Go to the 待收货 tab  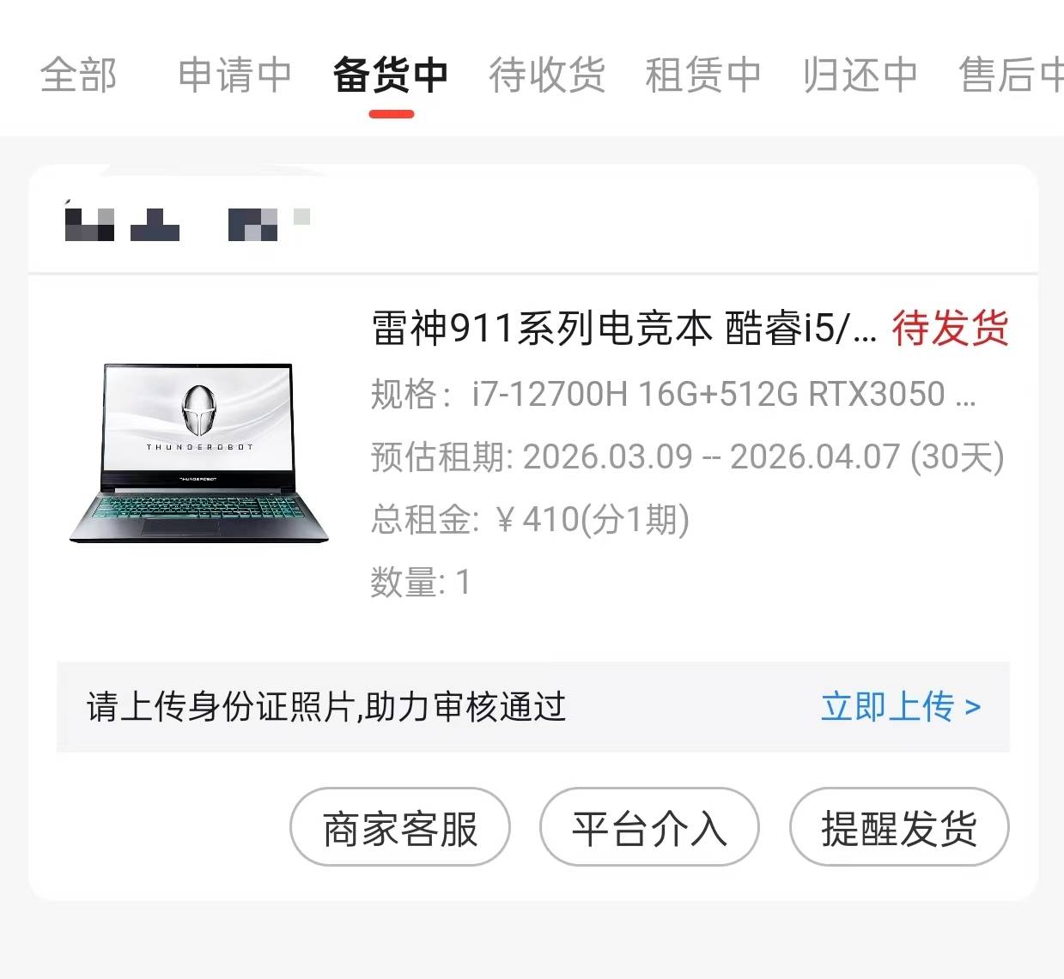tap(547, 75)
